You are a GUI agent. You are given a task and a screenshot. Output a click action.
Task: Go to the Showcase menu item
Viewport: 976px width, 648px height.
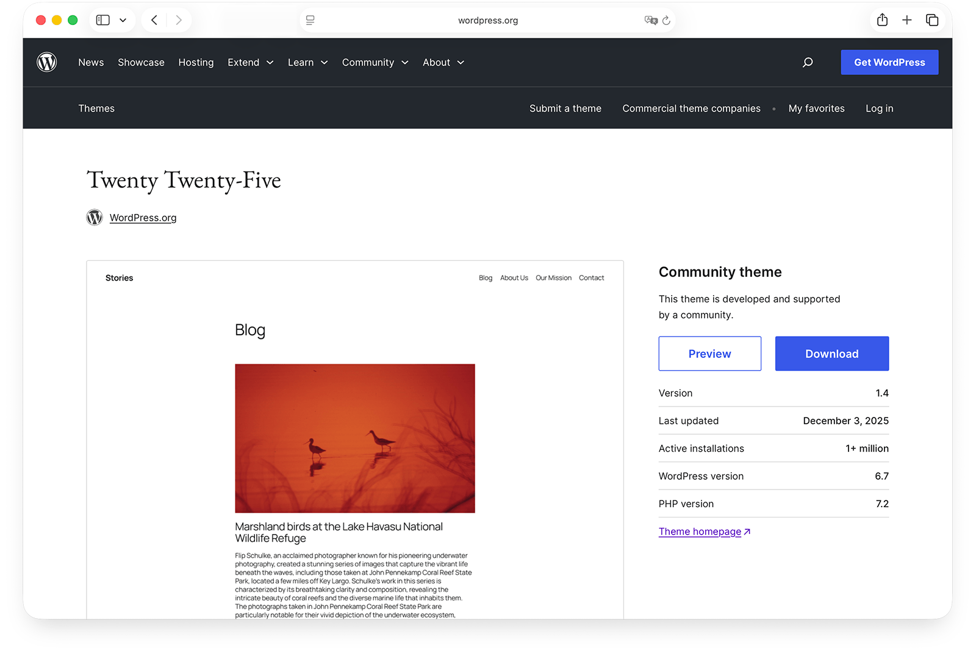click(x=141, y=62)
